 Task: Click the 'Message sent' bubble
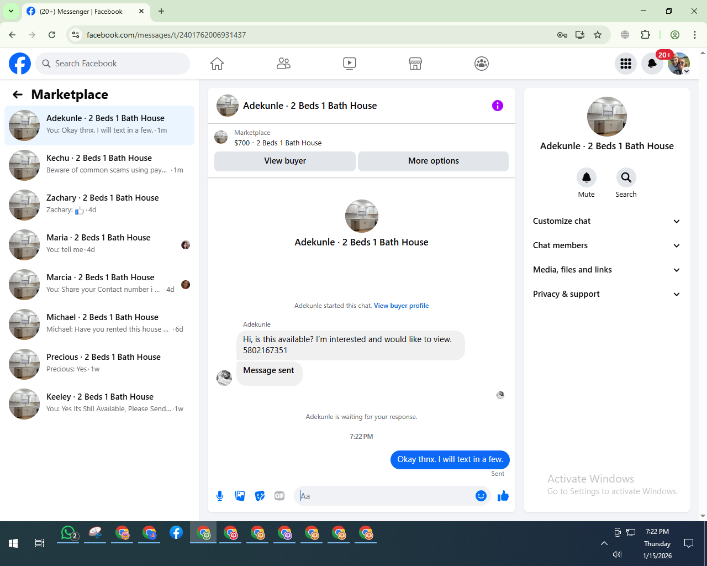[269, 373]
